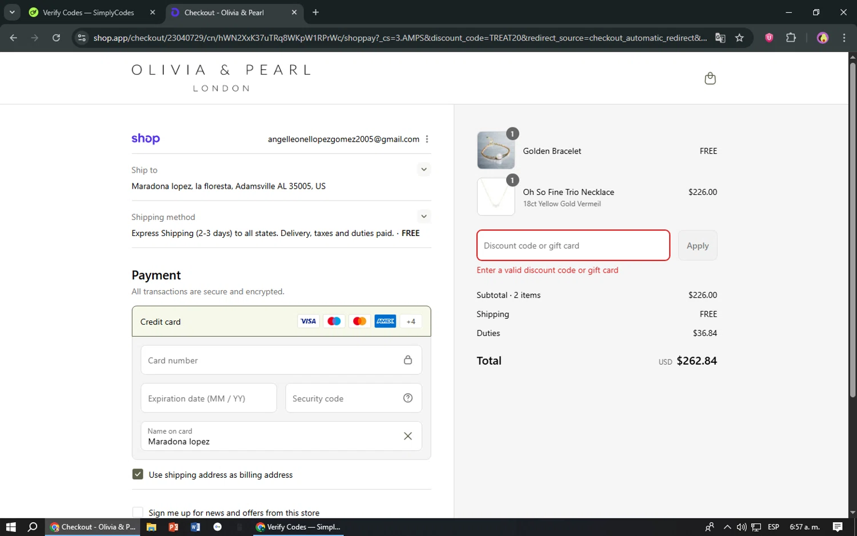Image resolution: width=857 pixels, height=536 pixels.
Task: Show hidden system tray icons
Action: [727, 527]
